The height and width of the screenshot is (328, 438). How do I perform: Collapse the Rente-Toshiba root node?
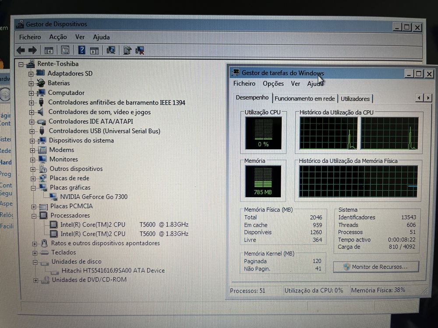(x=21, y=64)
